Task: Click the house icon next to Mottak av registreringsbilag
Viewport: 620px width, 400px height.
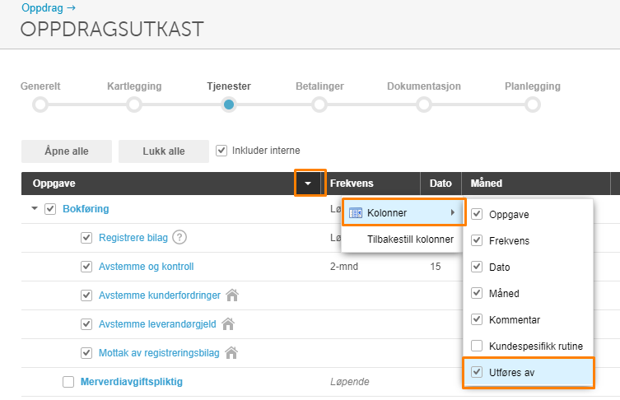Action: coord(231,352)
